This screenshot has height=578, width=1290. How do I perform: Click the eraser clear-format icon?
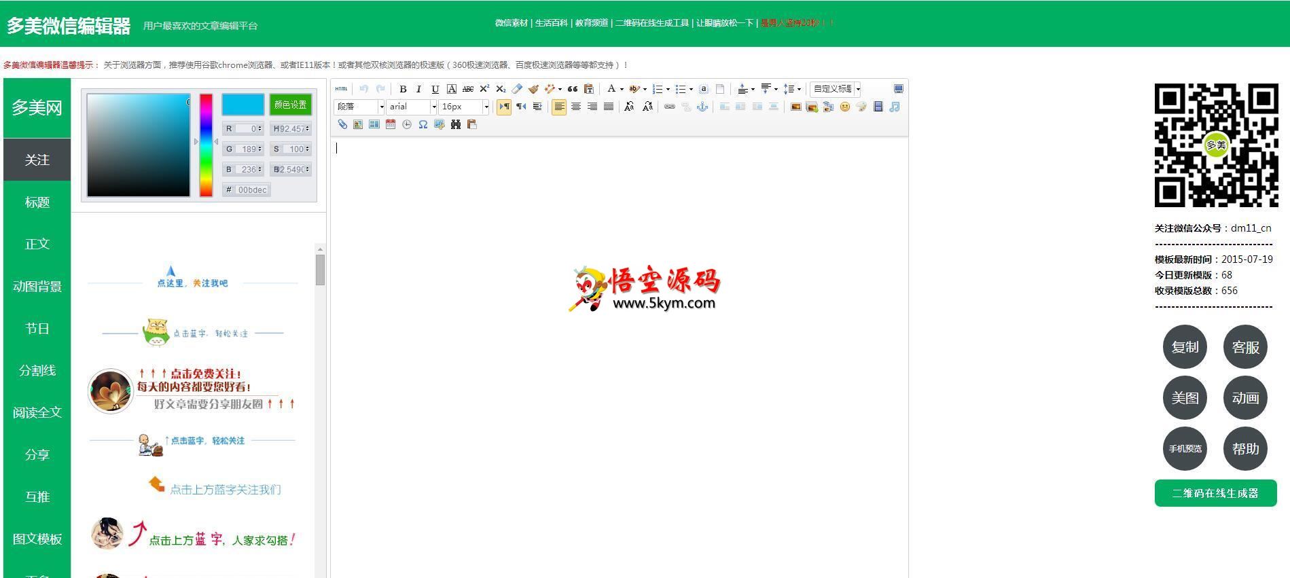coord(517,89)
